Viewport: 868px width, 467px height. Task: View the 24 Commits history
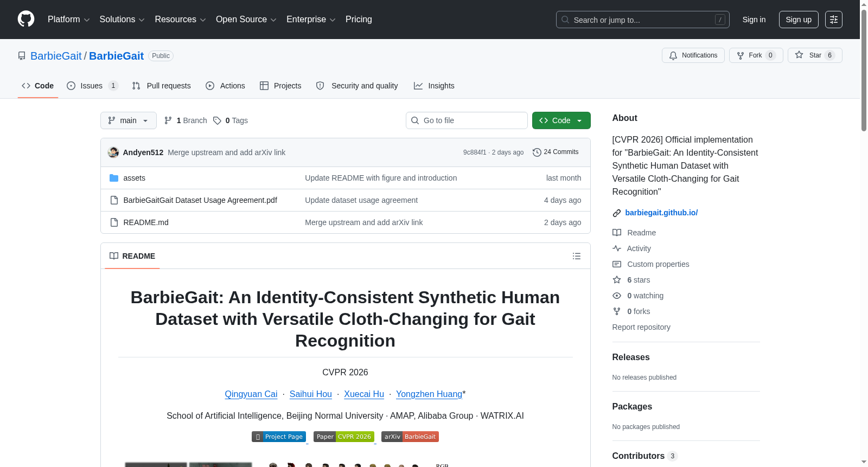(x=556, y=152)
